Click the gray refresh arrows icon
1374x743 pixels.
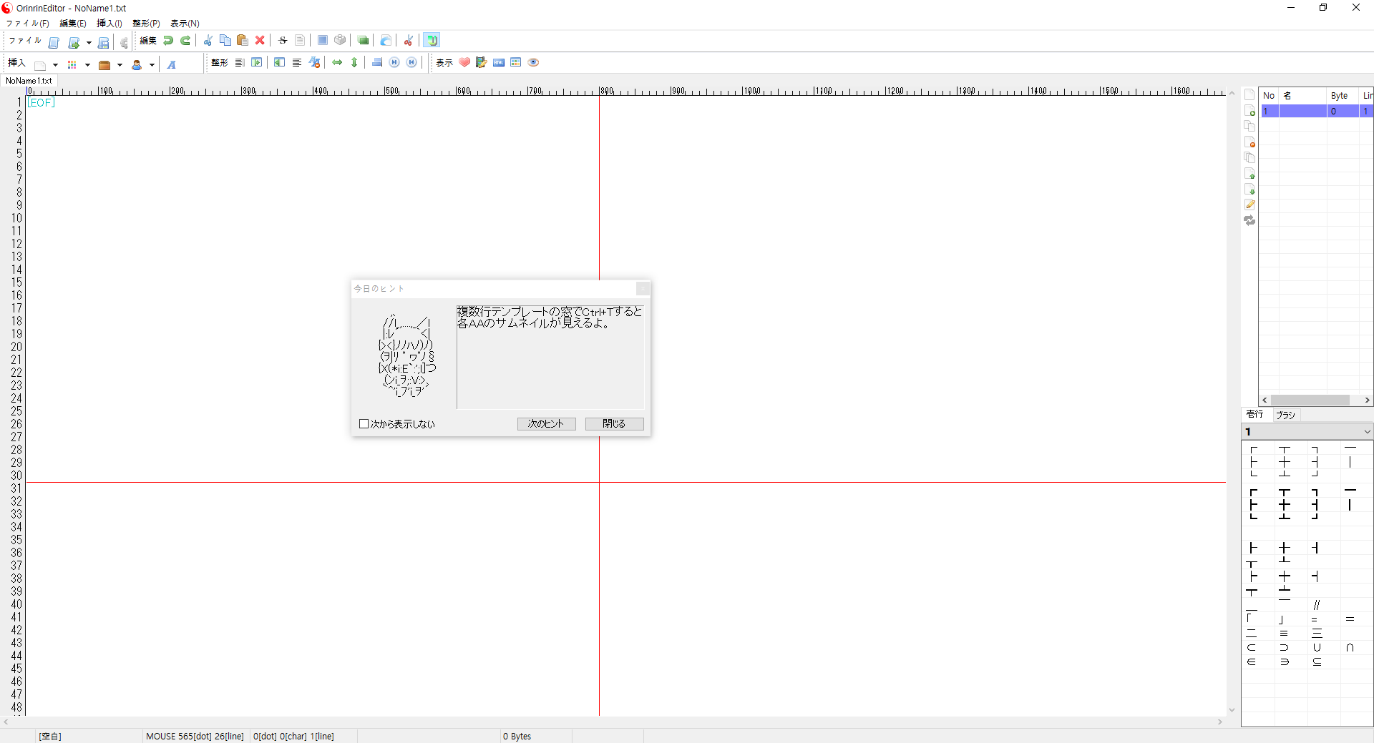click(x=1249, y=221)
